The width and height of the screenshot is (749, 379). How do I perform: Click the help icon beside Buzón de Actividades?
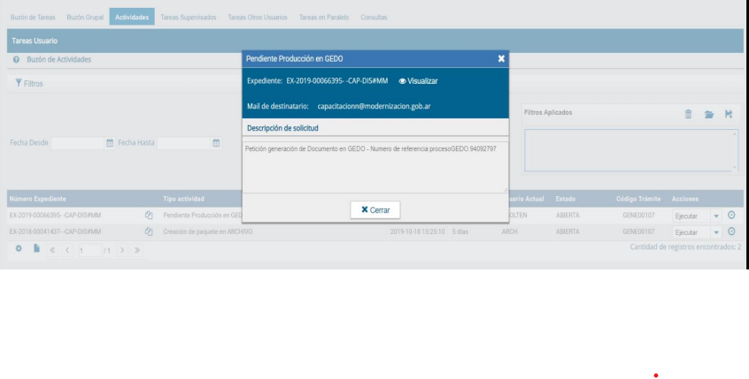(x=17, y=59)
